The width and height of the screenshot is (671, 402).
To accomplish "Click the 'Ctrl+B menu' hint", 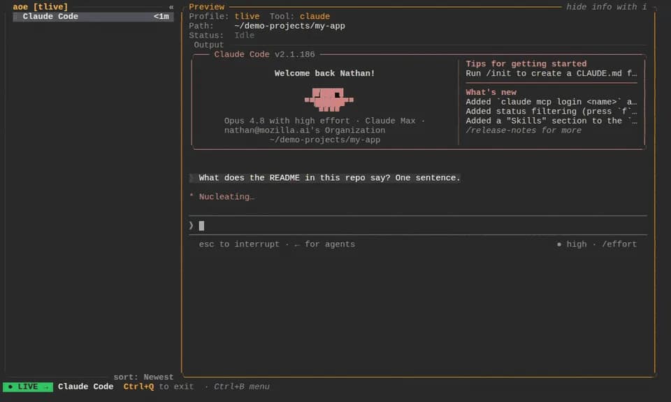I will [241, 387].
